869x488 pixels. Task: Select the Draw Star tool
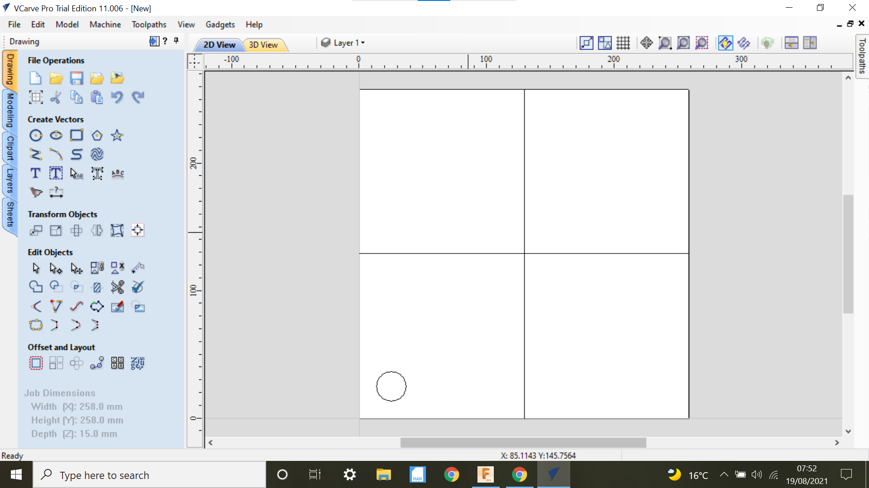117,135
